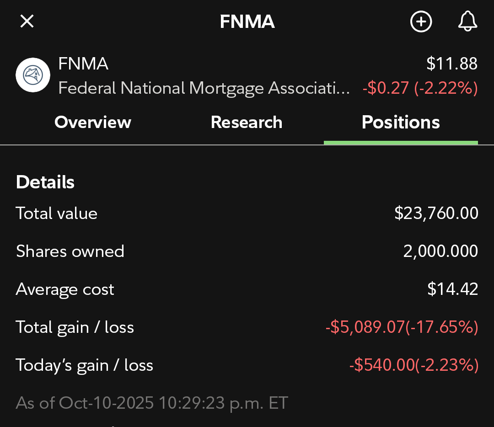Tap the Average cost $14.42 value

(452, 289)
